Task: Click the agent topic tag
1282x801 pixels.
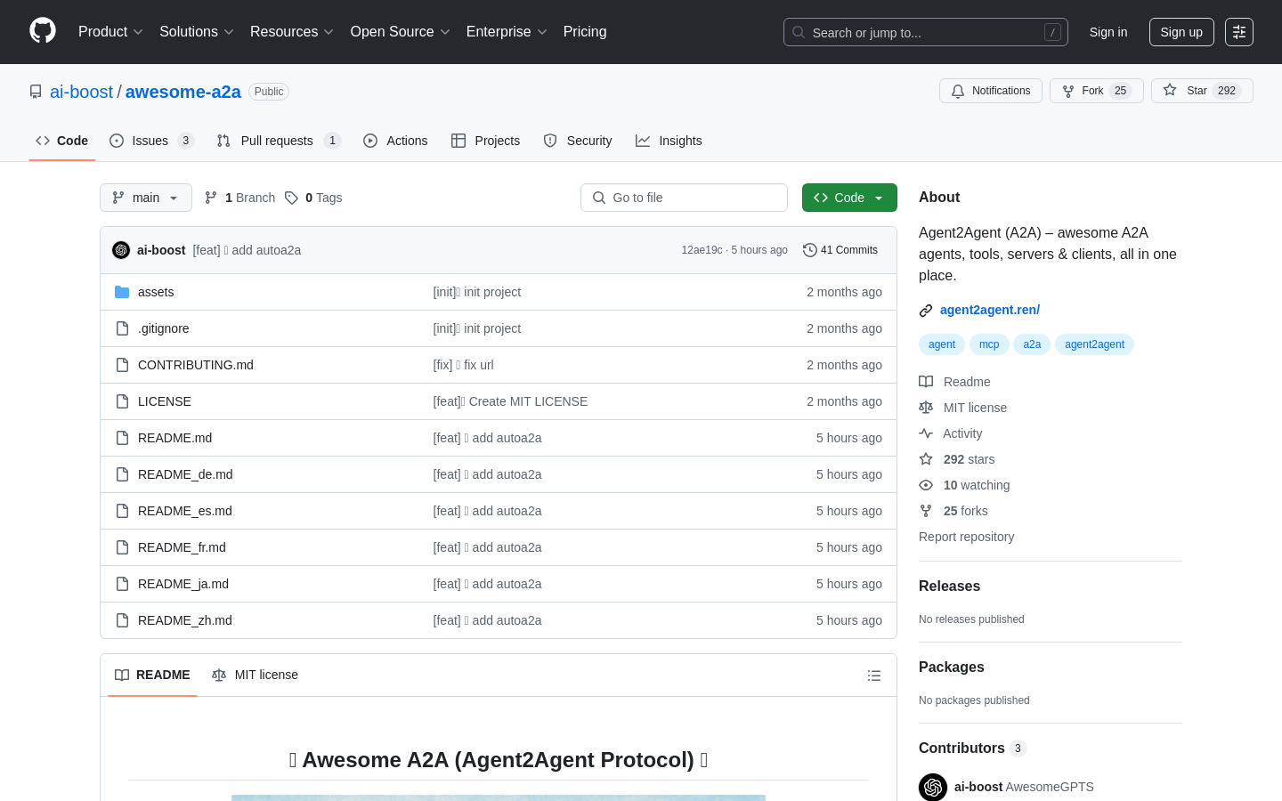Action: 942,344
